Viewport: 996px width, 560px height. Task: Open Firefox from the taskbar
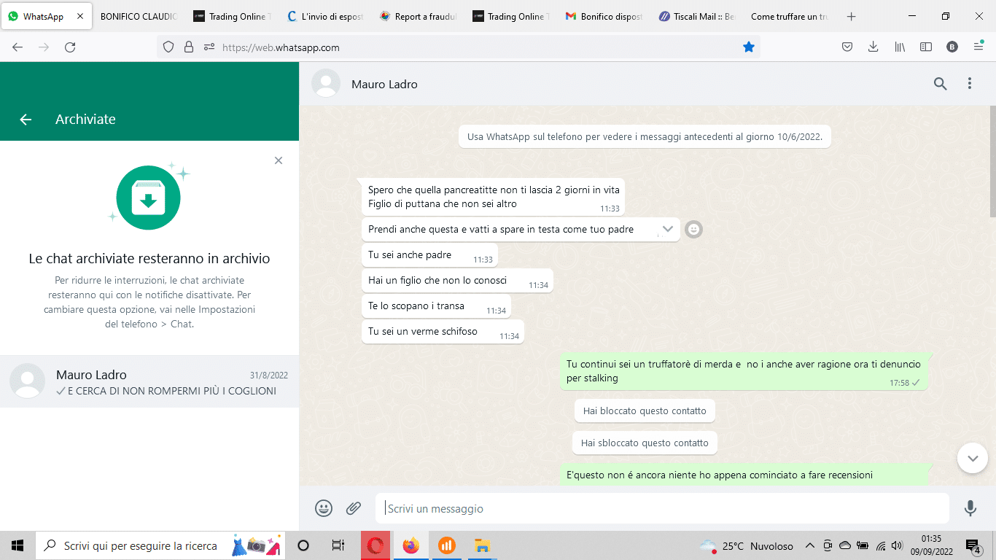click(x=411, y=545)
